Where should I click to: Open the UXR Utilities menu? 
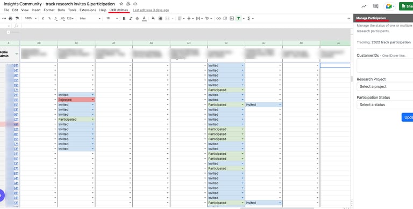pyautogui.click(x=119, y=10)
